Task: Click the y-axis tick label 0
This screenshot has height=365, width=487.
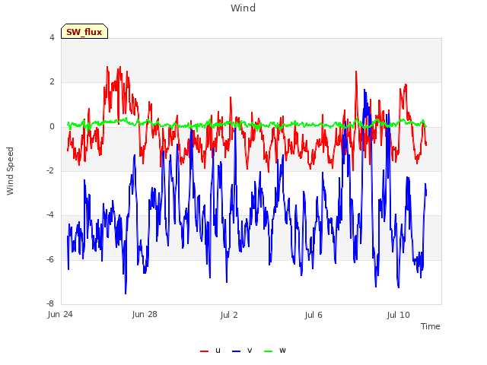Action: [x=52, y=127]
